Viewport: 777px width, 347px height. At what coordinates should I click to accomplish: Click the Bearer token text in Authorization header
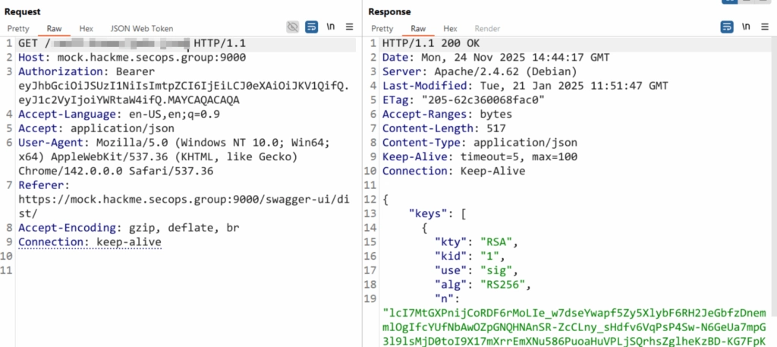(x=184, y=86)
